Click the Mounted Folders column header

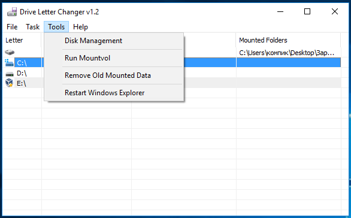[288, 40]
